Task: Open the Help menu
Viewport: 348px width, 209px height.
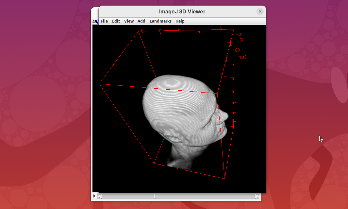Action: point(180,21)
